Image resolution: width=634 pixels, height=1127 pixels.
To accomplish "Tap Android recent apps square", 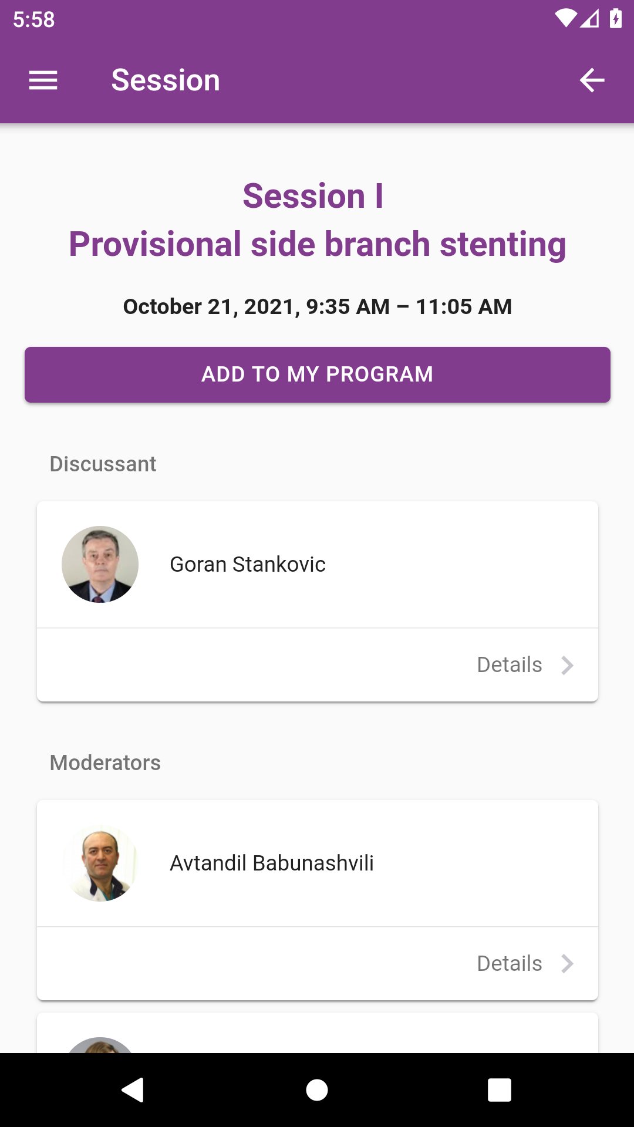I will point(500,1090).
